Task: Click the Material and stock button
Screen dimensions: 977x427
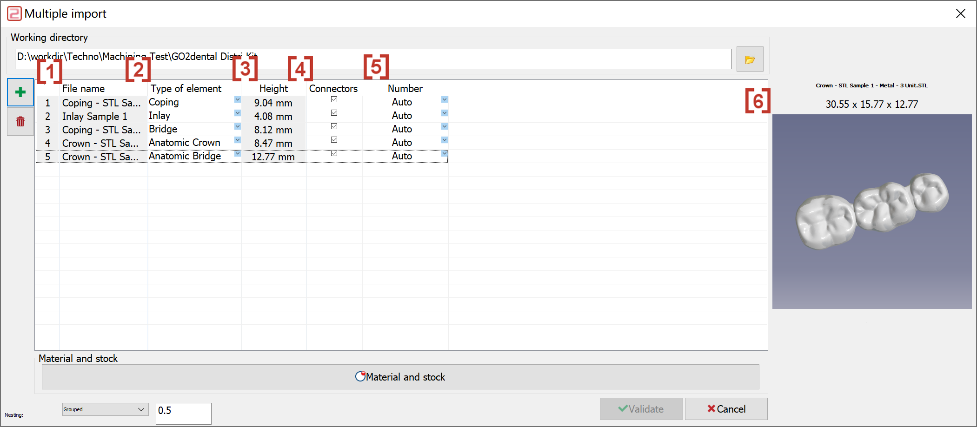Action: [400, 377]
